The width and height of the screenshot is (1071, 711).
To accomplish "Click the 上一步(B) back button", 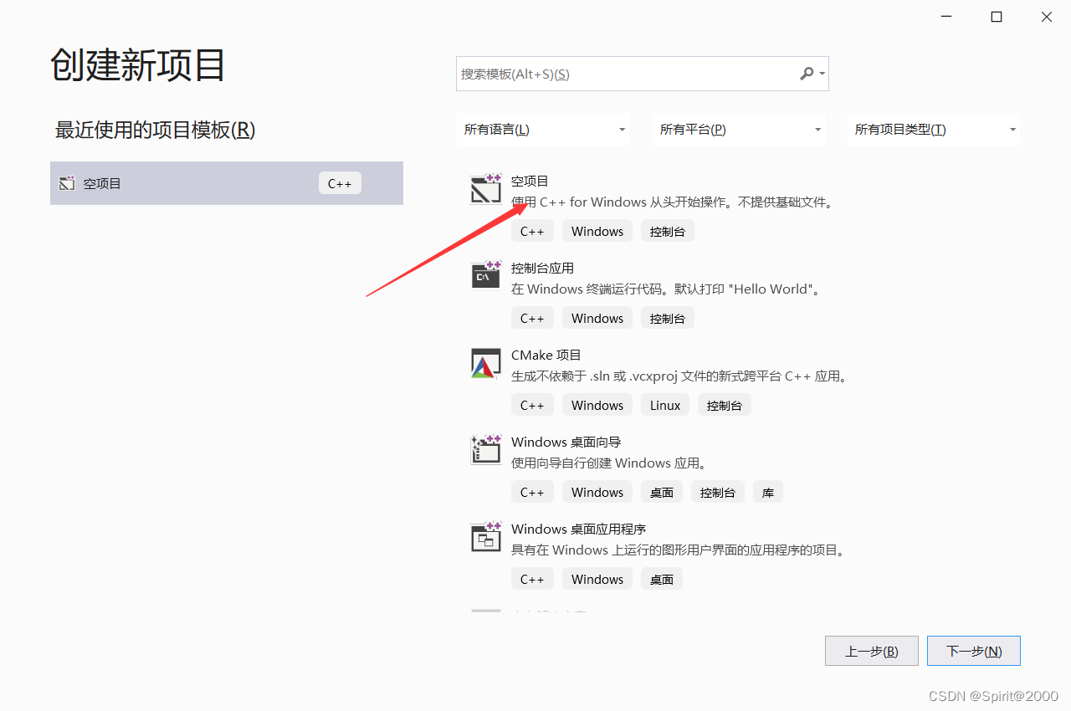I will pos(872,651).
